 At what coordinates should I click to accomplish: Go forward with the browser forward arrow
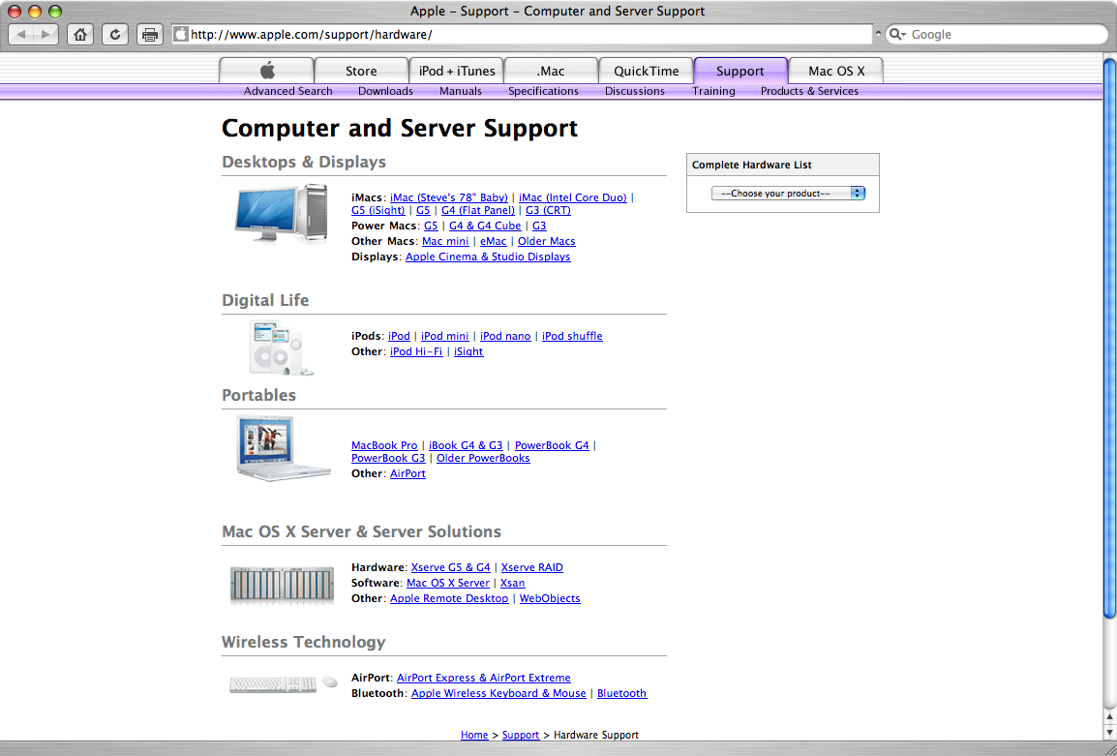click(45, 34)
